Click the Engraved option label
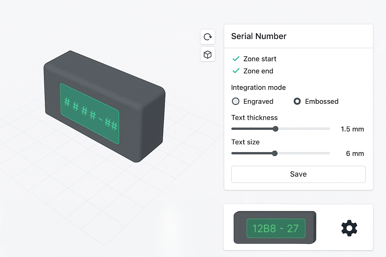 click(x=258, y=101)
